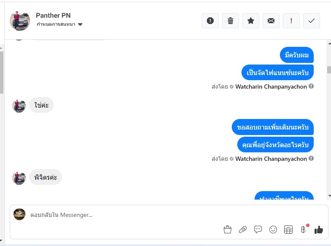Open Panther PN profile name
This screenshot has width=331, height=246.
(x=53, y=15)
